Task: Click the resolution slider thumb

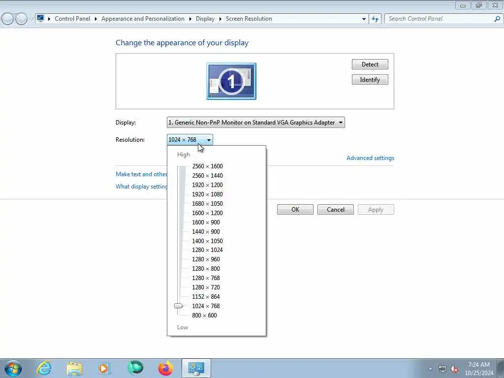Action: (178, 306)
